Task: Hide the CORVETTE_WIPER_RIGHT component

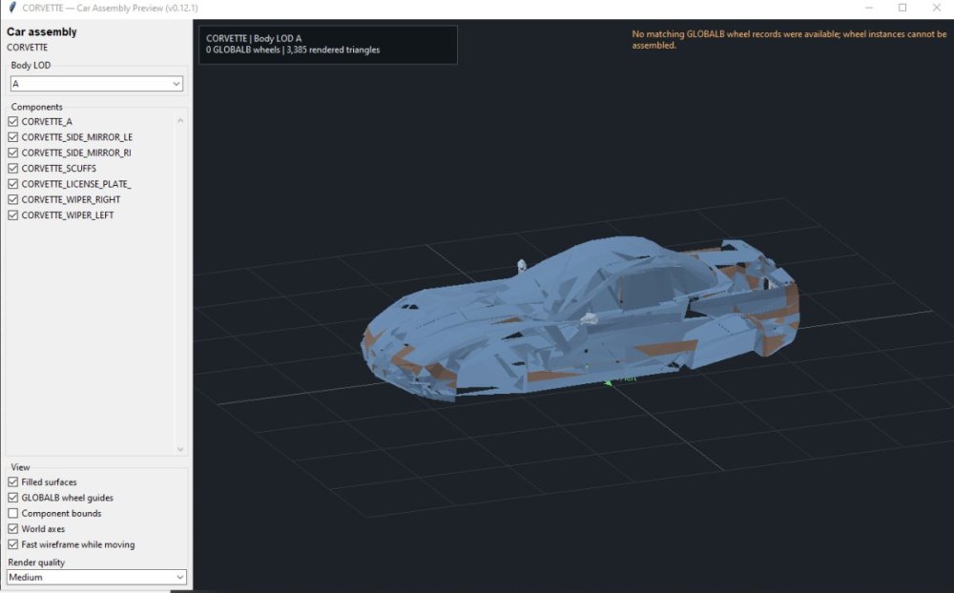Action: click(12, 199)
